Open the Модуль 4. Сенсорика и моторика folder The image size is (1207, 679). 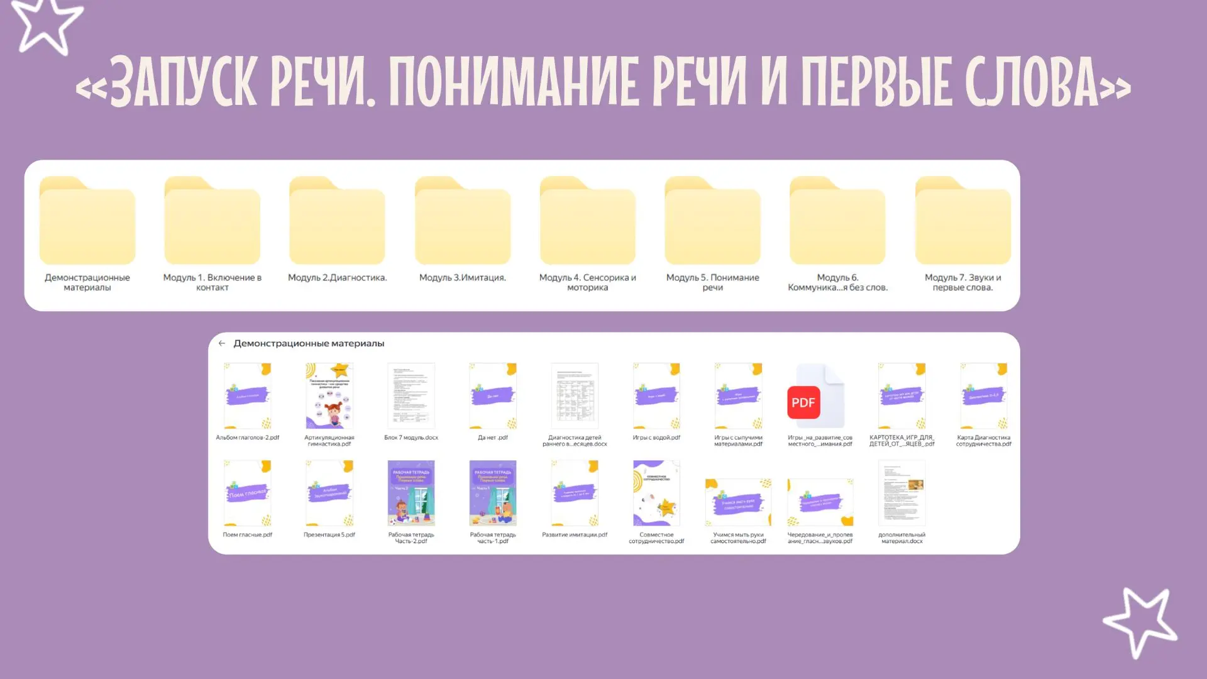[x=588, y=221]
